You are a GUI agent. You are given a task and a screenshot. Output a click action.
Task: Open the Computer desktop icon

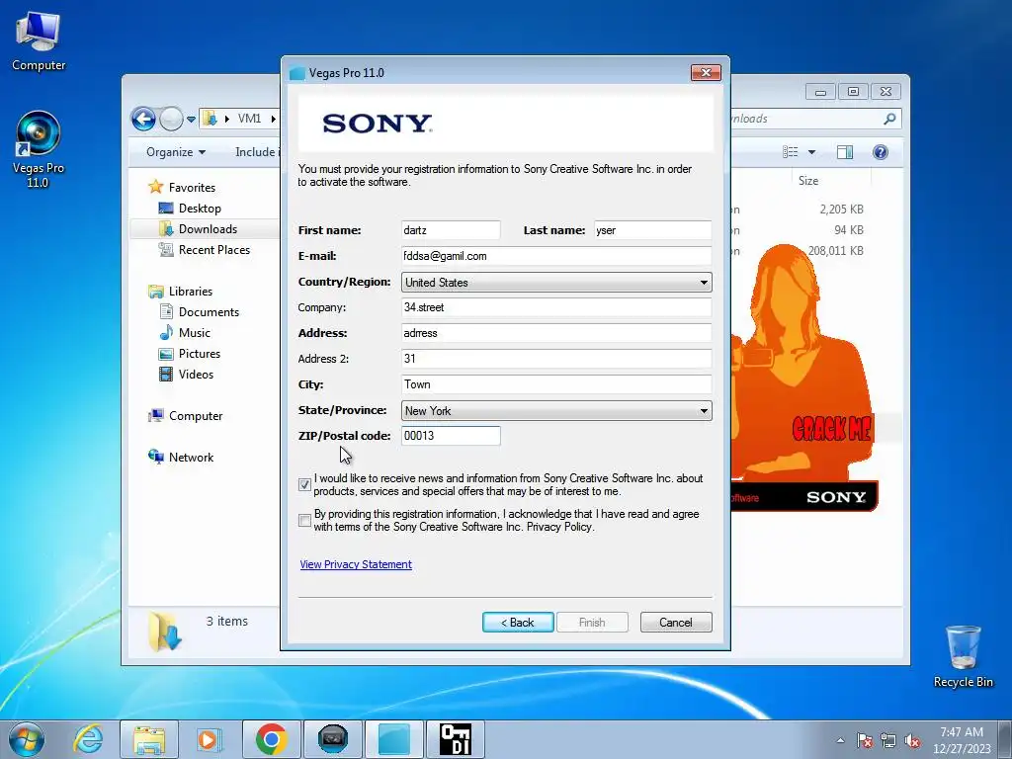click(x=39, y=42)
